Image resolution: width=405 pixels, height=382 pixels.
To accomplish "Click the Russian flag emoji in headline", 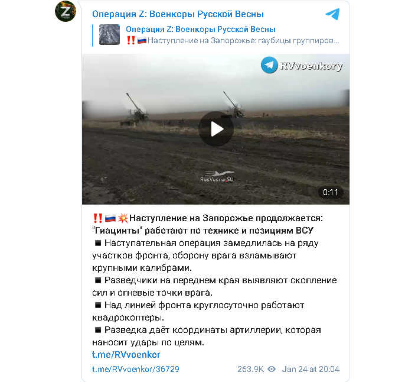I will 110,218.
